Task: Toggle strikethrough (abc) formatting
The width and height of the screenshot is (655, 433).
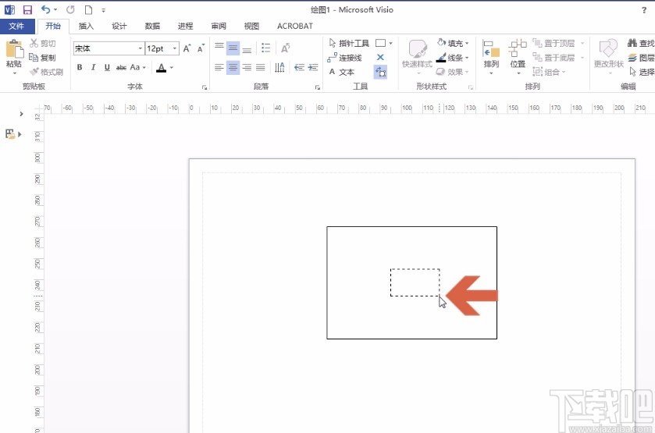Action: coord(121,67)
